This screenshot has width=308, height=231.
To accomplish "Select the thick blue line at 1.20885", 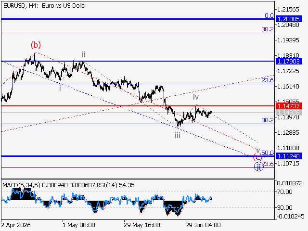I will 138,19.
